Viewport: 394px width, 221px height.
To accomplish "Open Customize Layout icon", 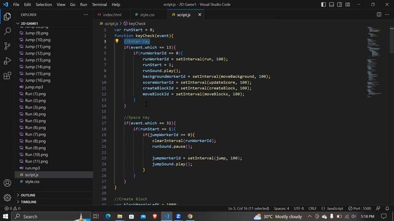I will click(347, 4).
